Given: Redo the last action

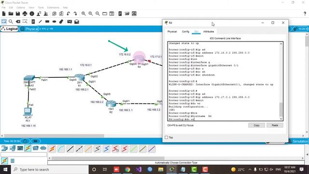Looking at the screenshot, I should pyautogui.click(x=75, y=14).
